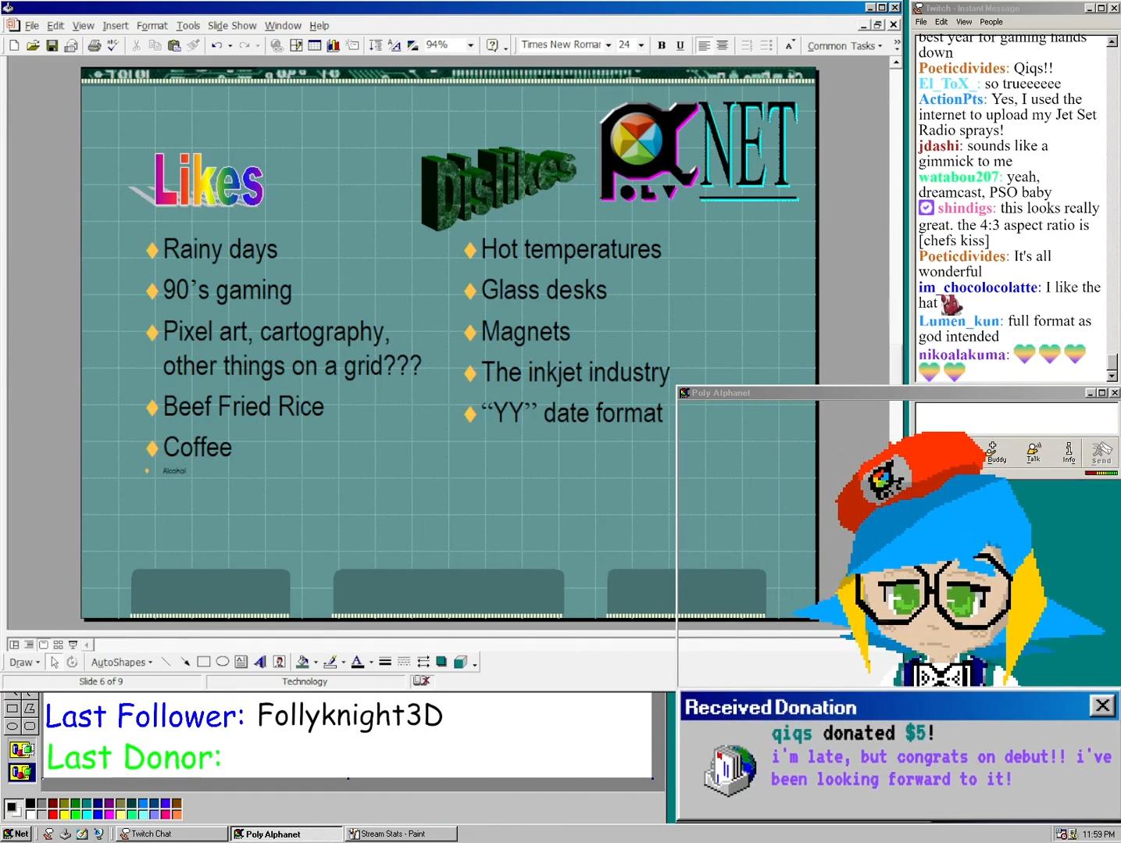Screen dimensions: 1121x843
Task: Open the Dash Style icon
Action: pyautogui.click(x=404, y=662)
